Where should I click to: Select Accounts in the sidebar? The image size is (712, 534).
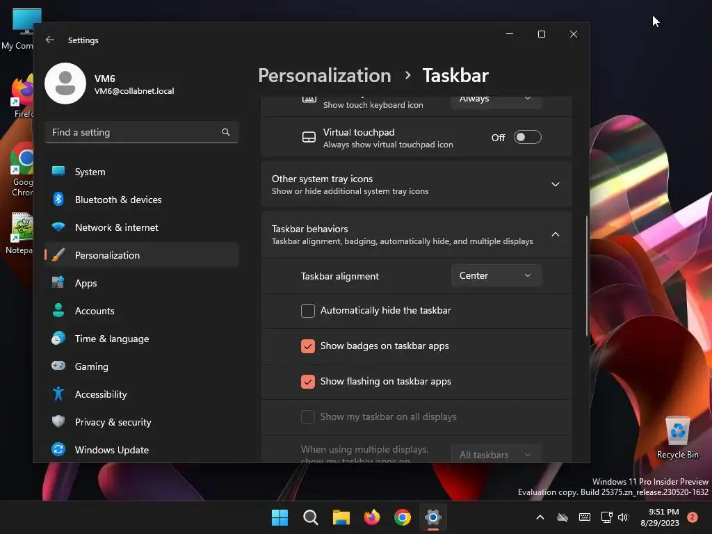[142, 311]
